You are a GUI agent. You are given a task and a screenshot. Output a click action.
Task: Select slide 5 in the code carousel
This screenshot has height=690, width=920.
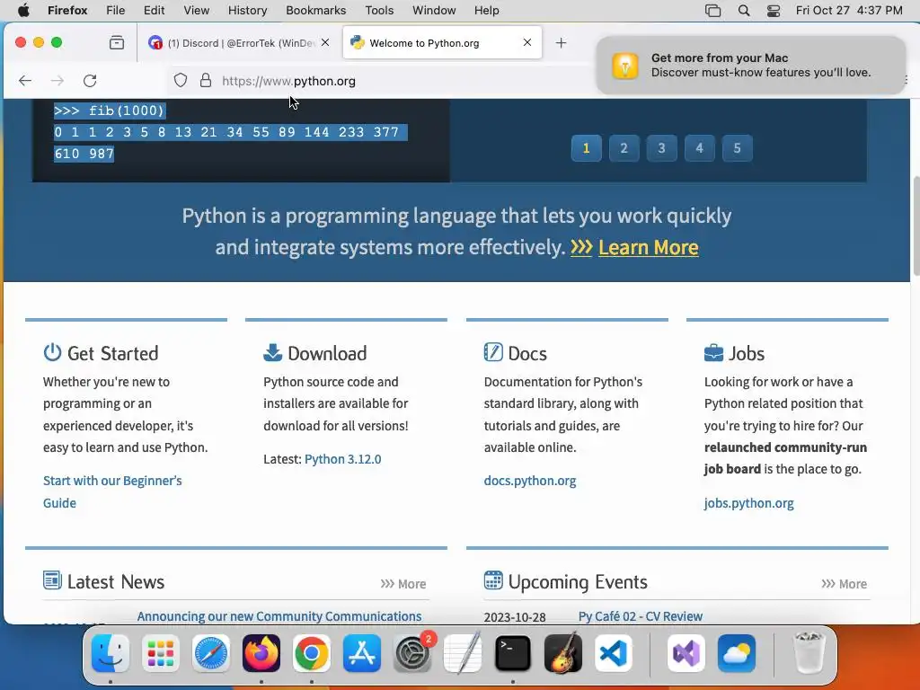click(737, 148)
